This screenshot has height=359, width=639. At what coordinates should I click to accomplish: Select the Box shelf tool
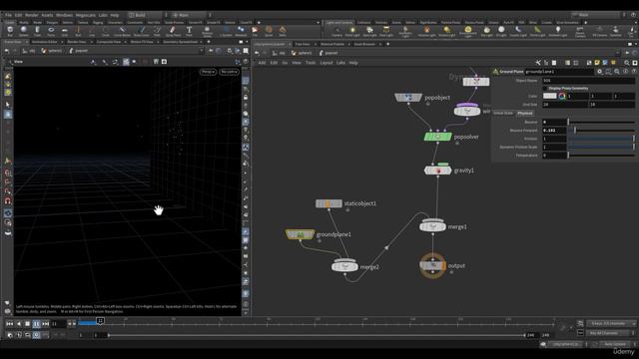tap(10, 31)
